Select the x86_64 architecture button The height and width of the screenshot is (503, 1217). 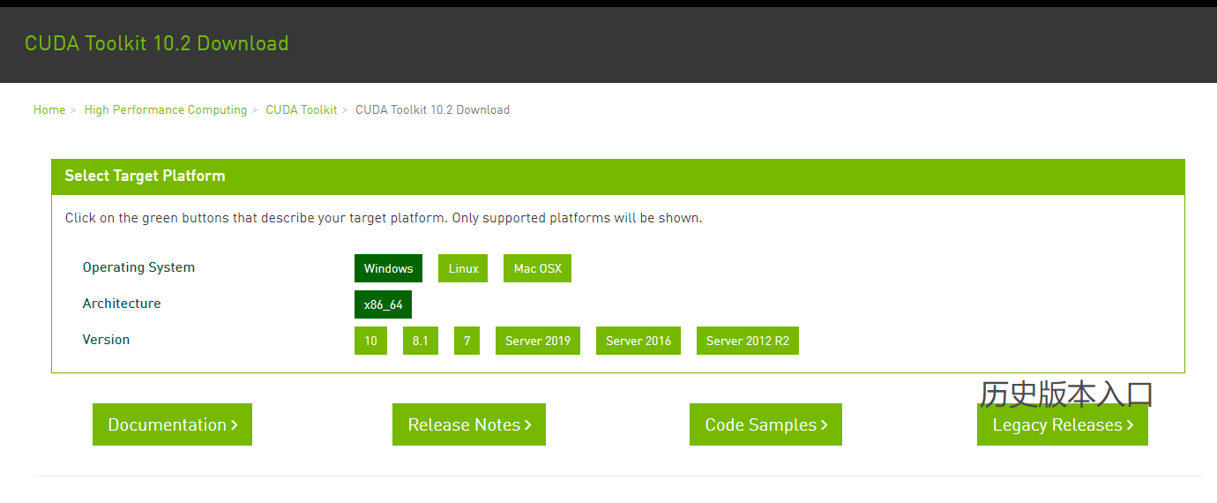click(383, 304)
